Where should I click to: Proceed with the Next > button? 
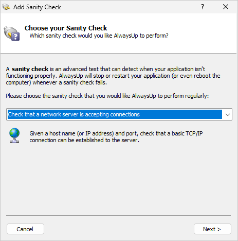tap(212, 229)
